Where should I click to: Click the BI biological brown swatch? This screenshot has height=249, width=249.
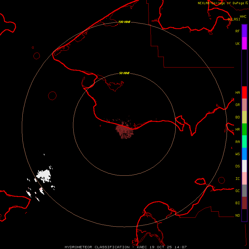(244, 203)
